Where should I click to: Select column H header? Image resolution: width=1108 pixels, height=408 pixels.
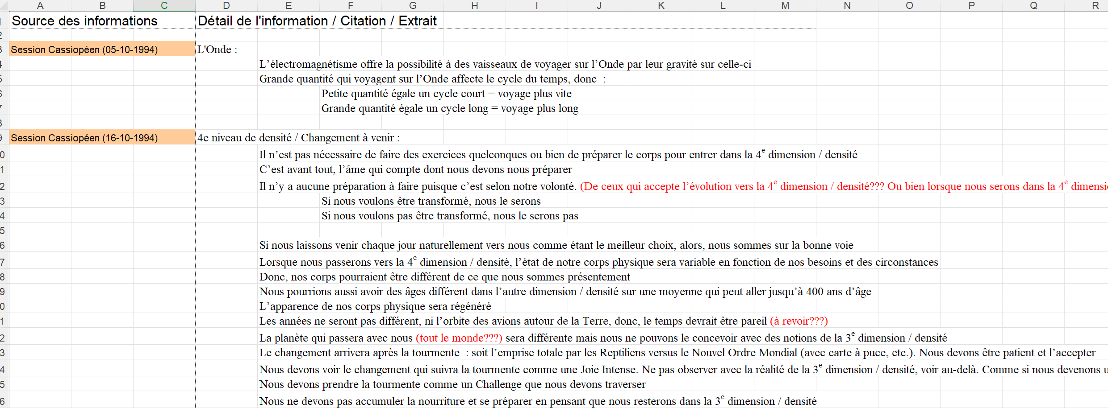click(x=474, y=5)
